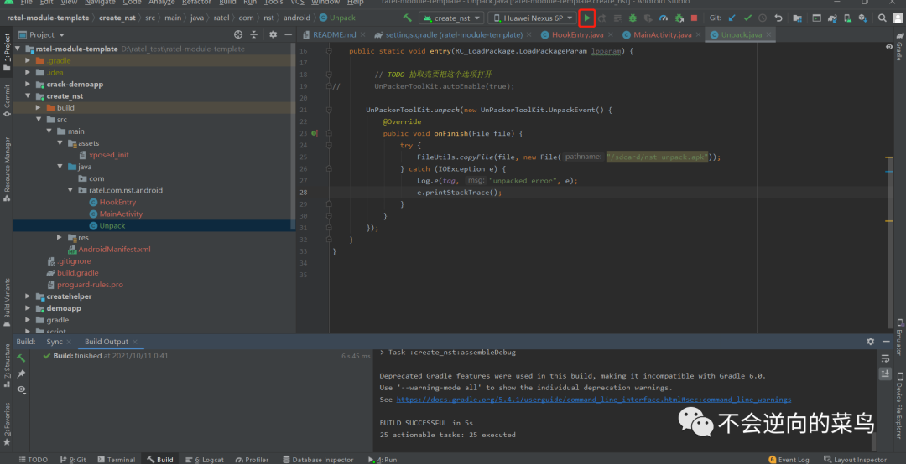
Task: Select the Sync tab in Build panel
Action: (55, 342)
